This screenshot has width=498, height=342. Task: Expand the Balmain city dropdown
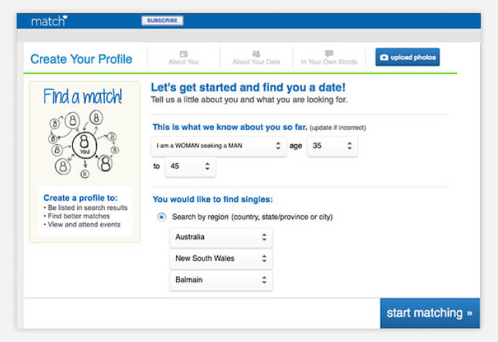[220, 280]
